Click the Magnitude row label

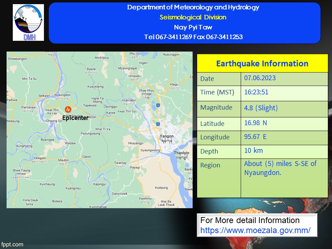(216, 108)
